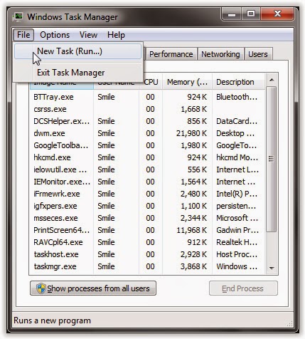Select the IEMonitor.exe process
This screenshot has height=339, width=305.
point(147,182)
